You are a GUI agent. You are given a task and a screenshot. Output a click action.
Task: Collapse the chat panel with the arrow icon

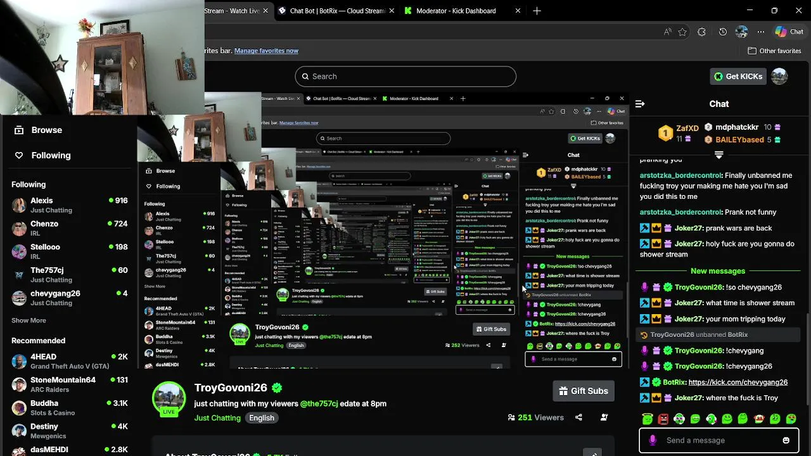(640, 104)
